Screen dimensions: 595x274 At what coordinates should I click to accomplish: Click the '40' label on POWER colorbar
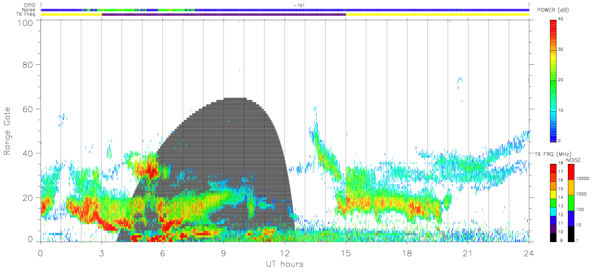[561, 19]
